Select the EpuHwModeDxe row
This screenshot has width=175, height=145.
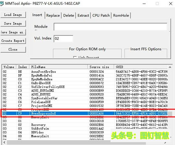point(85,79)
